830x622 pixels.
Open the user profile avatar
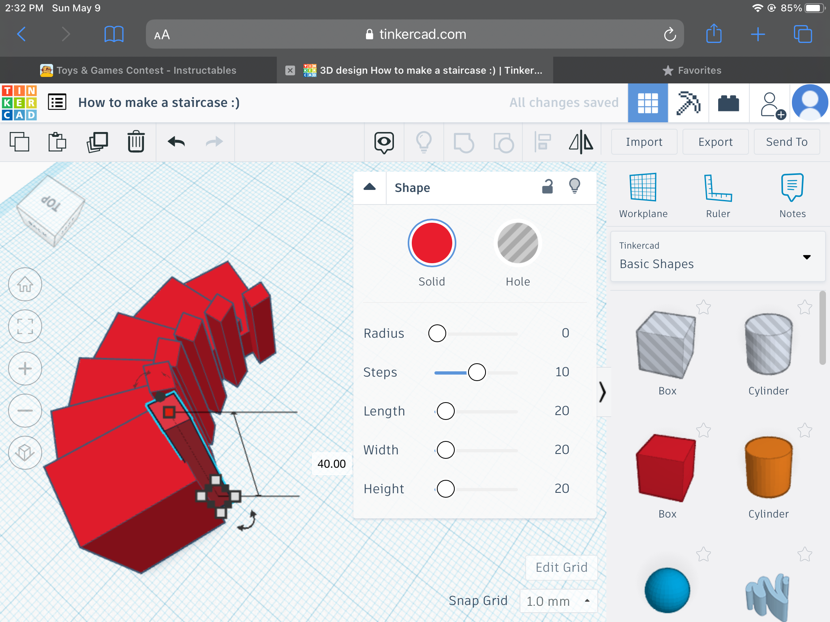[x=810, y=102]
